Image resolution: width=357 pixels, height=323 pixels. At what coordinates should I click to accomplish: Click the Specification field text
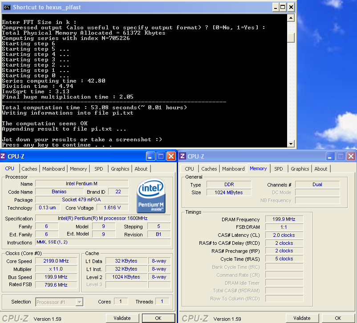point(103,218)
